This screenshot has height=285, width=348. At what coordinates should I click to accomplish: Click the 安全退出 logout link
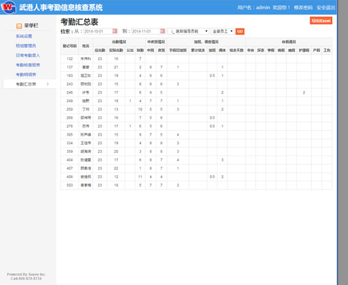[326, 7]
